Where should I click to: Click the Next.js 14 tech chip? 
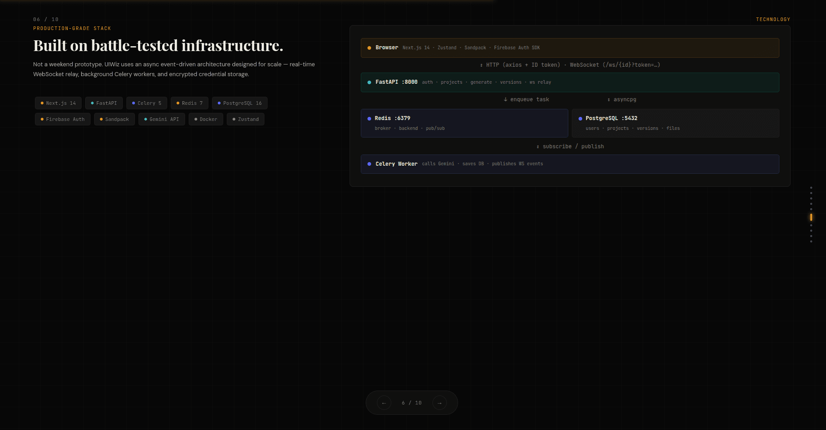click(58, 103)
